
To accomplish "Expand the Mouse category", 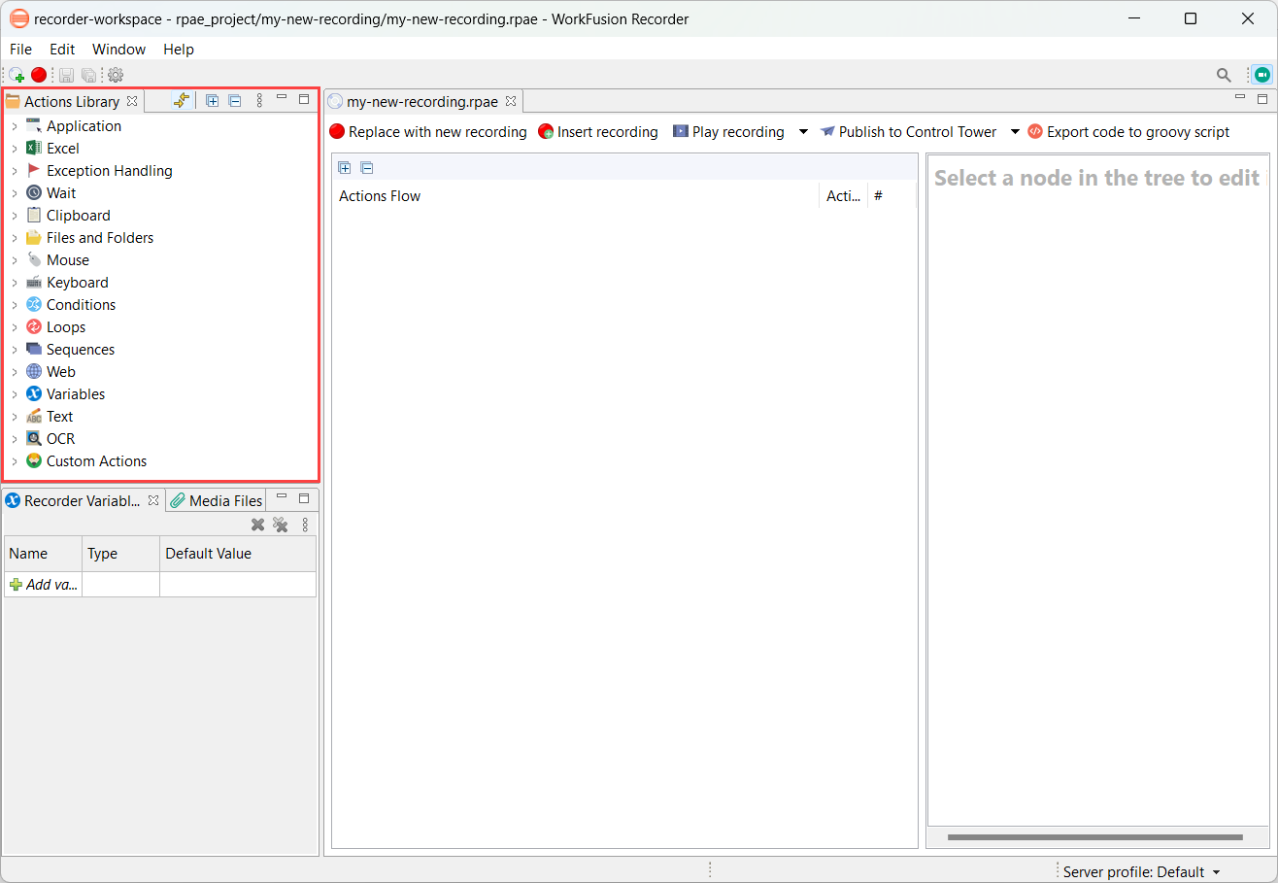I will [15, 260].
